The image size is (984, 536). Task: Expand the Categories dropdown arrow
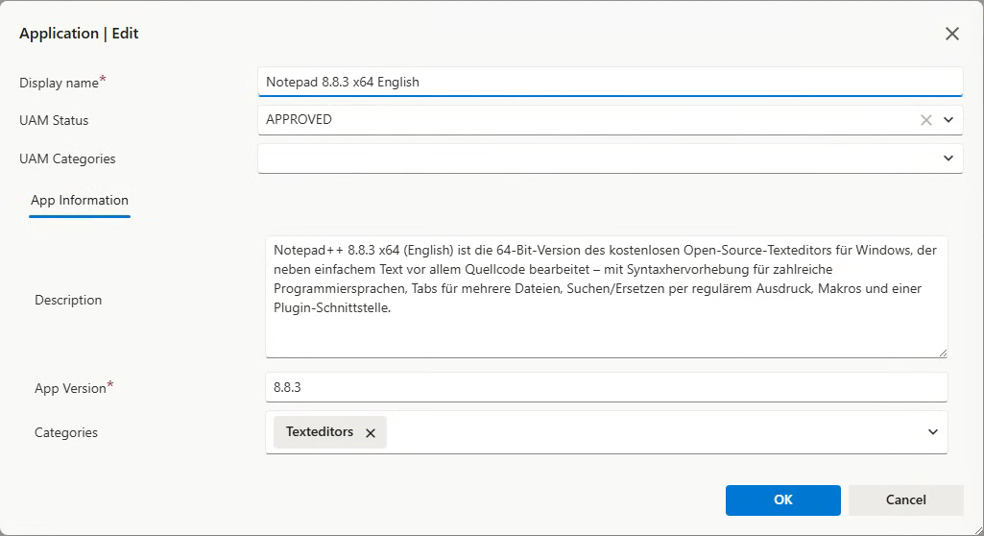pyautogui.click(x=933, y=432)
